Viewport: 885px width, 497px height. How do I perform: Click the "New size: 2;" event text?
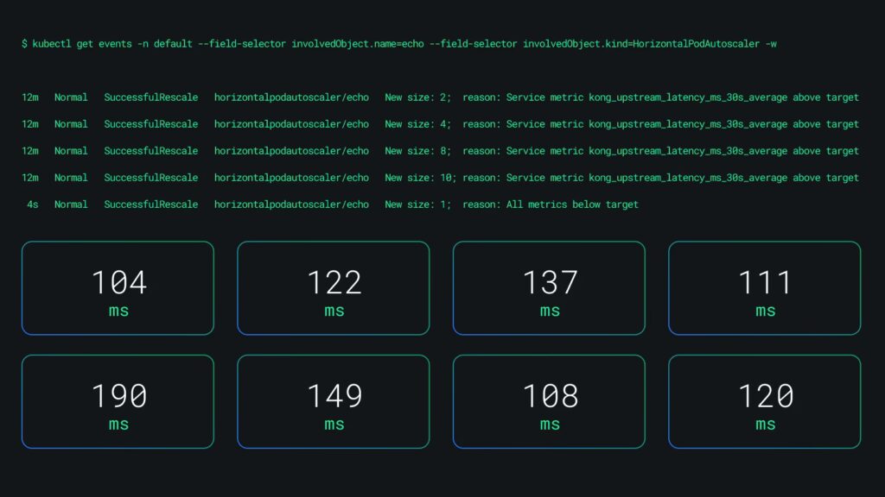click(x=418, y=98)
